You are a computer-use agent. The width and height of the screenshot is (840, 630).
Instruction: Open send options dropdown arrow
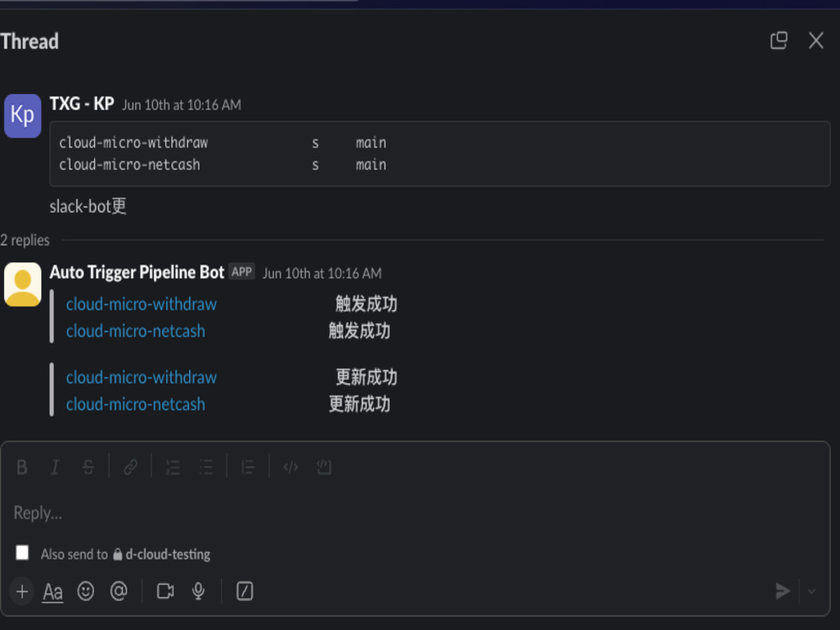[811, 591]
